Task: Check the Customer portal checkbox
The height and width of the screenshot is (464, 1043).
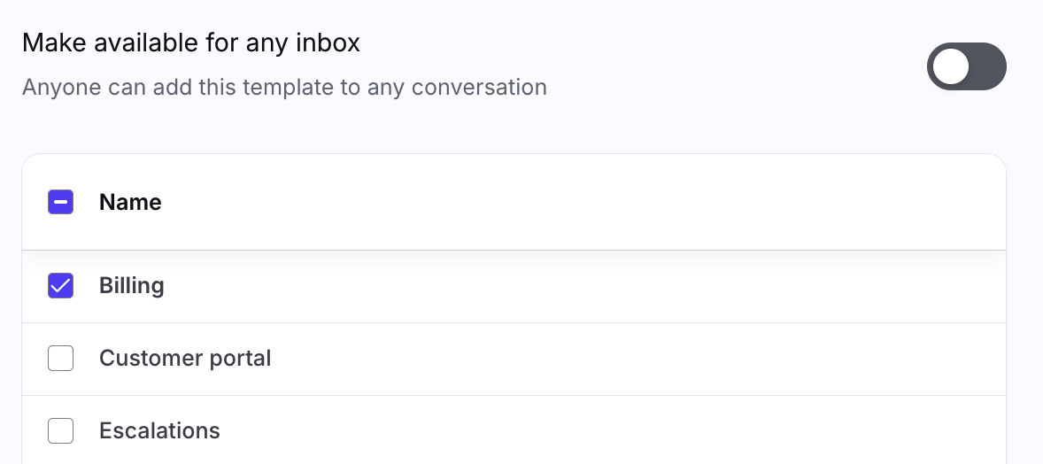Action: pyautogui.click(x=60, y=359)
